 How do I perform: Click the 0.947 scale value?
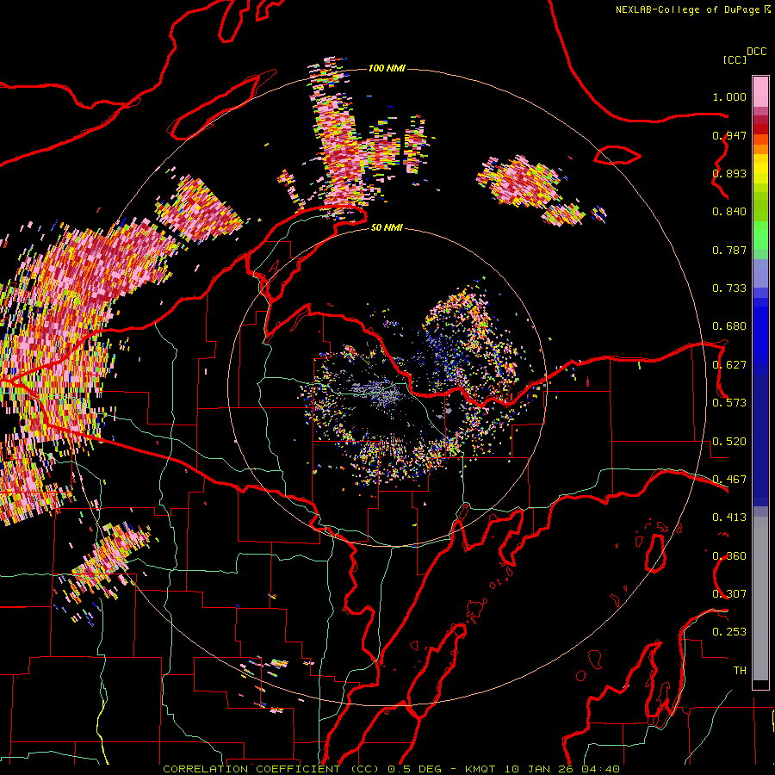coord(729,135)
